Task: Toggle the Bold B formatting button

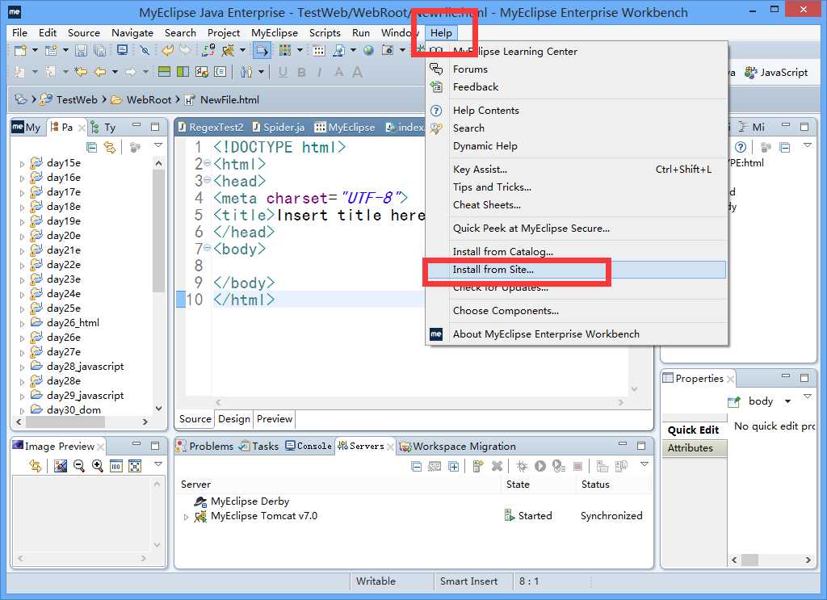Action: pyautogui.click(x=302, y=72)
